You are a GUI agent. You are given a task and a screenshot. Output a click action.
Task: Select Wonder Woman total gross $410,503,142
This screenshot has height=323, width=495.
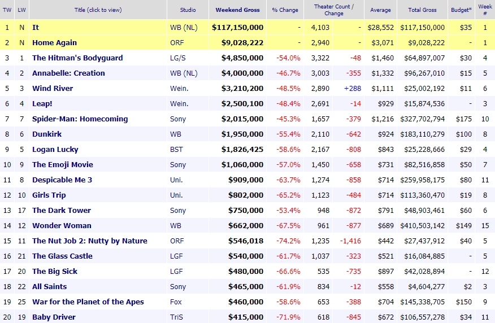(x=423, y=225)
